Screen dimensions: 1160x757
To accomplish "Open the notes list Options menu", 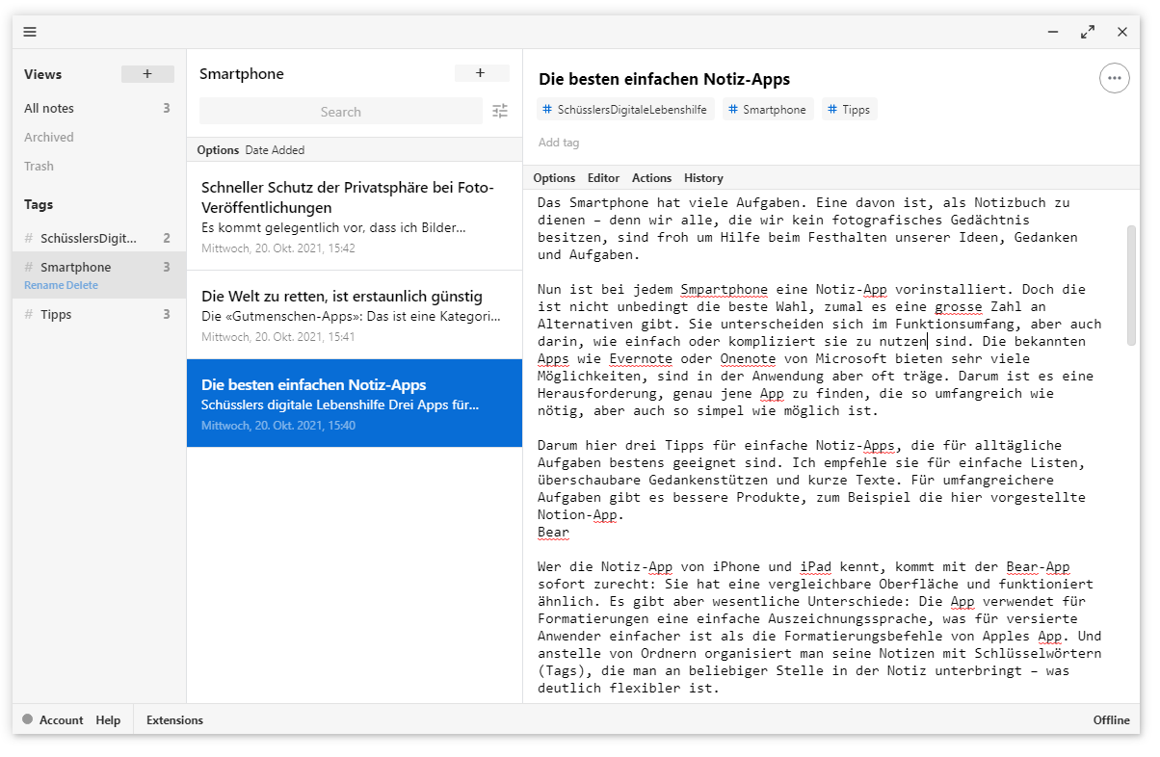I will tap(218, 149).
